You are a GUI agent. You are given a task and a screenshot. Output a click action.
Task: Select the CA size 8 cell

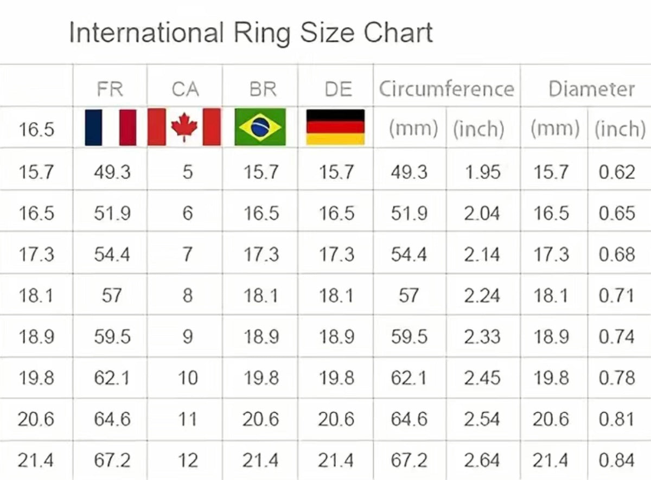coord(187,296)
